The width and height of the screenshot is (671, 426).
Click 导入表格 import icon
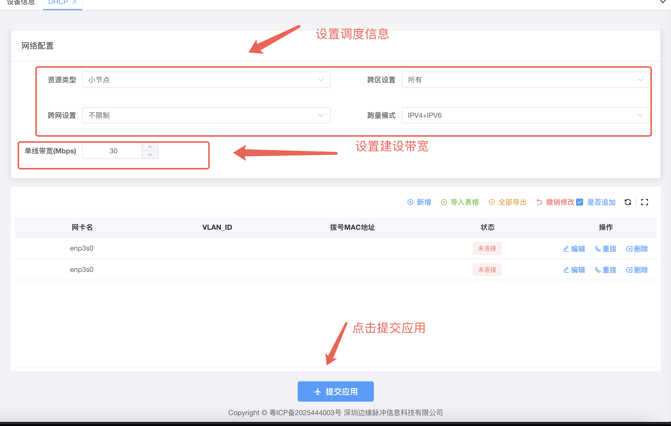point(444,202)
